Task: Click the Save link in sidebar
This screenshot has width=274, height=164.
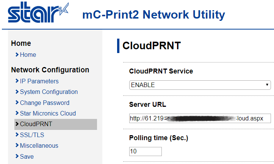Action: tap(27, 156)
